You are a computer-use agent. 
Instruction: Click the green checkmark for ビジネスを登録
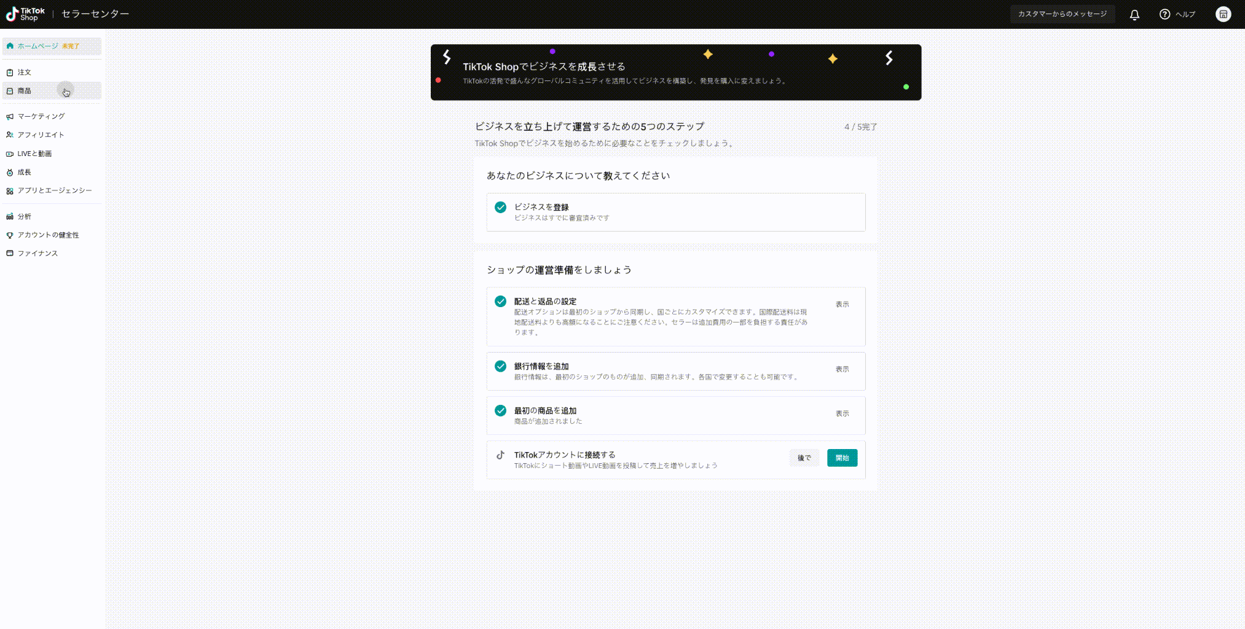(500, 207)
